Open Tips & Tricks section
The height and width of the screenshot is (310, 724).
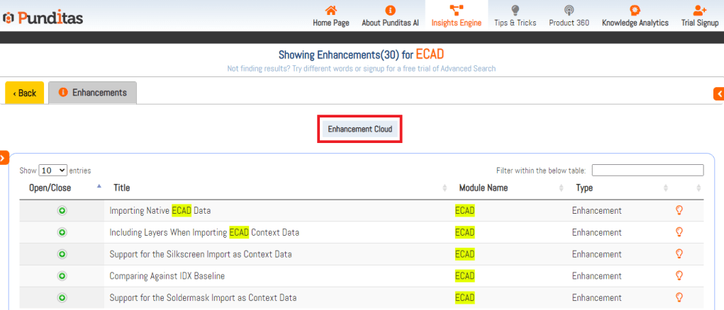coord(516,16)
